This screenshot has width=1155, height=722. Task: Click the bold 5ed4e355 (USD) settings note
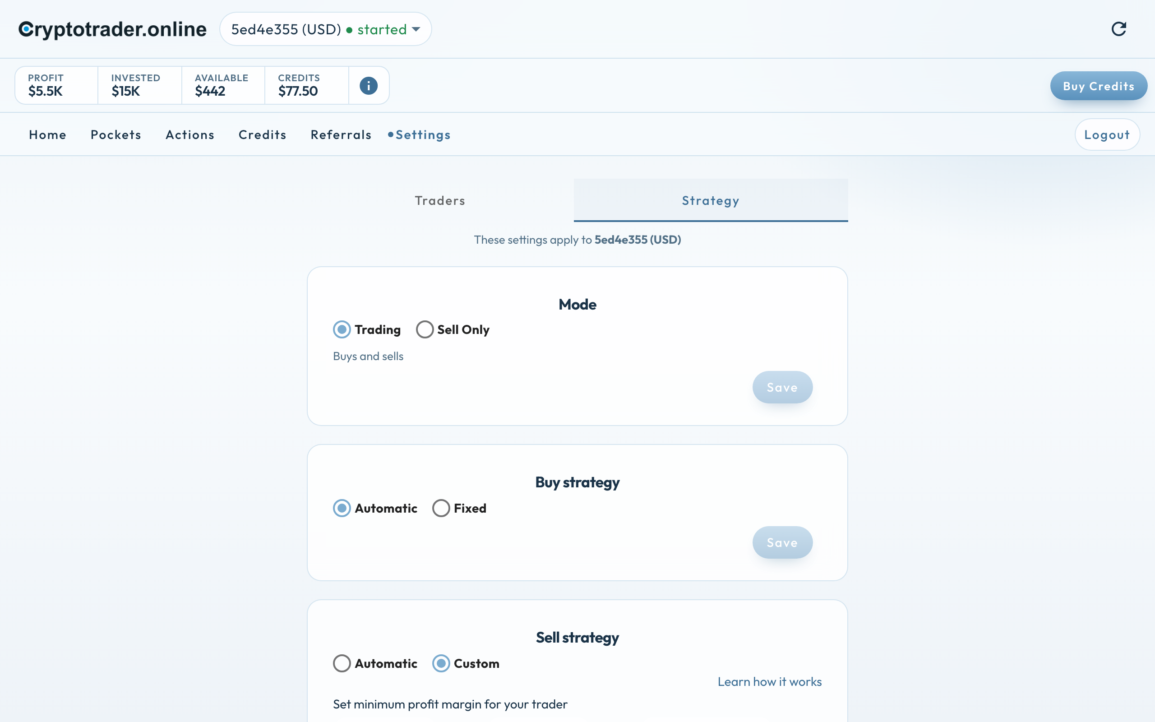(x=638, y=240)
